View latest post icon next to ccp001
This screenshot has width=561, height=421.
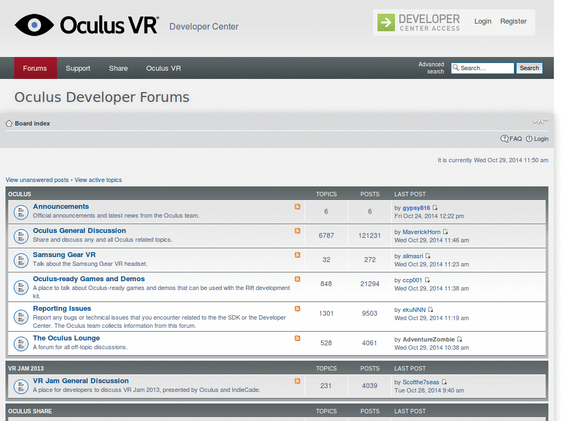[427, 280]
